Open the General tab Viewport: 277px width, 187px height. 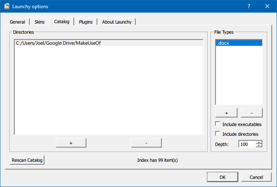coord(17,22)
